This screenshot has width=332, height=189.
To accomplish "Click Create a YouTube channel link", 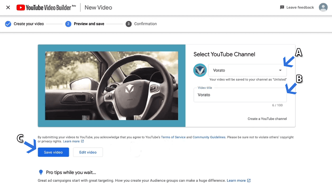I will click(x=267, y=119).
